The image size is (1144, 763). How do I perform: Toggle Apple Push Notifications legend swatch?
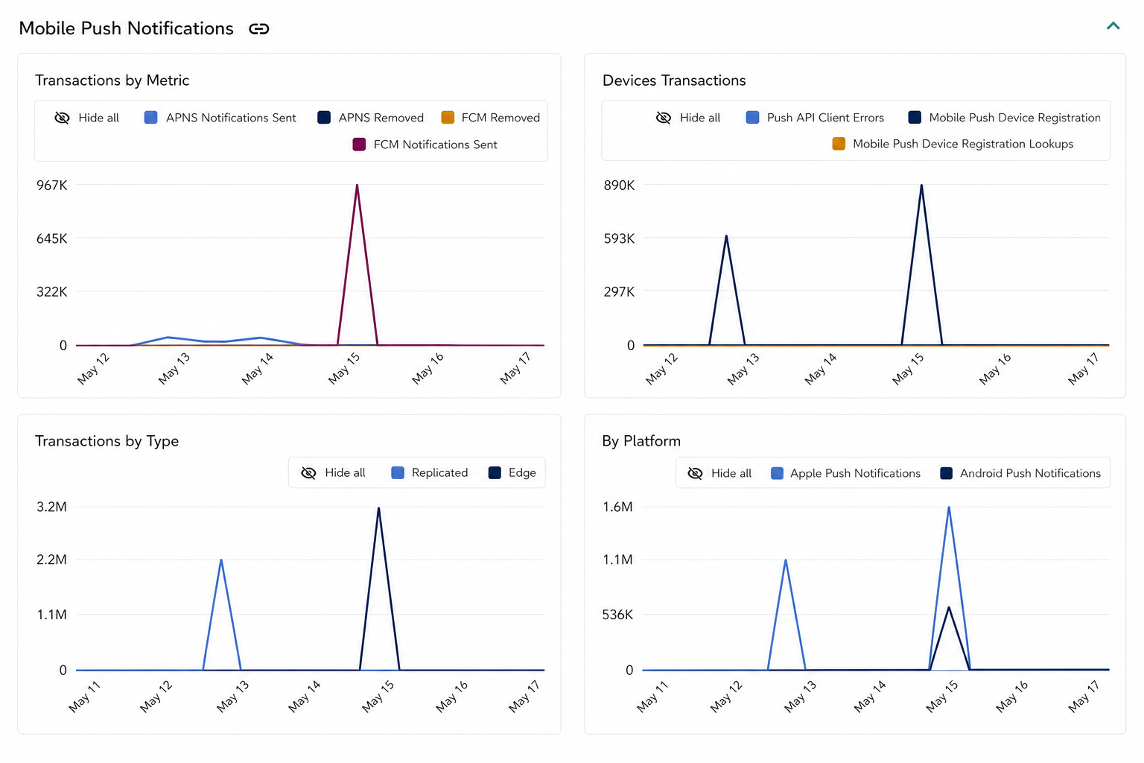(777, 473)
